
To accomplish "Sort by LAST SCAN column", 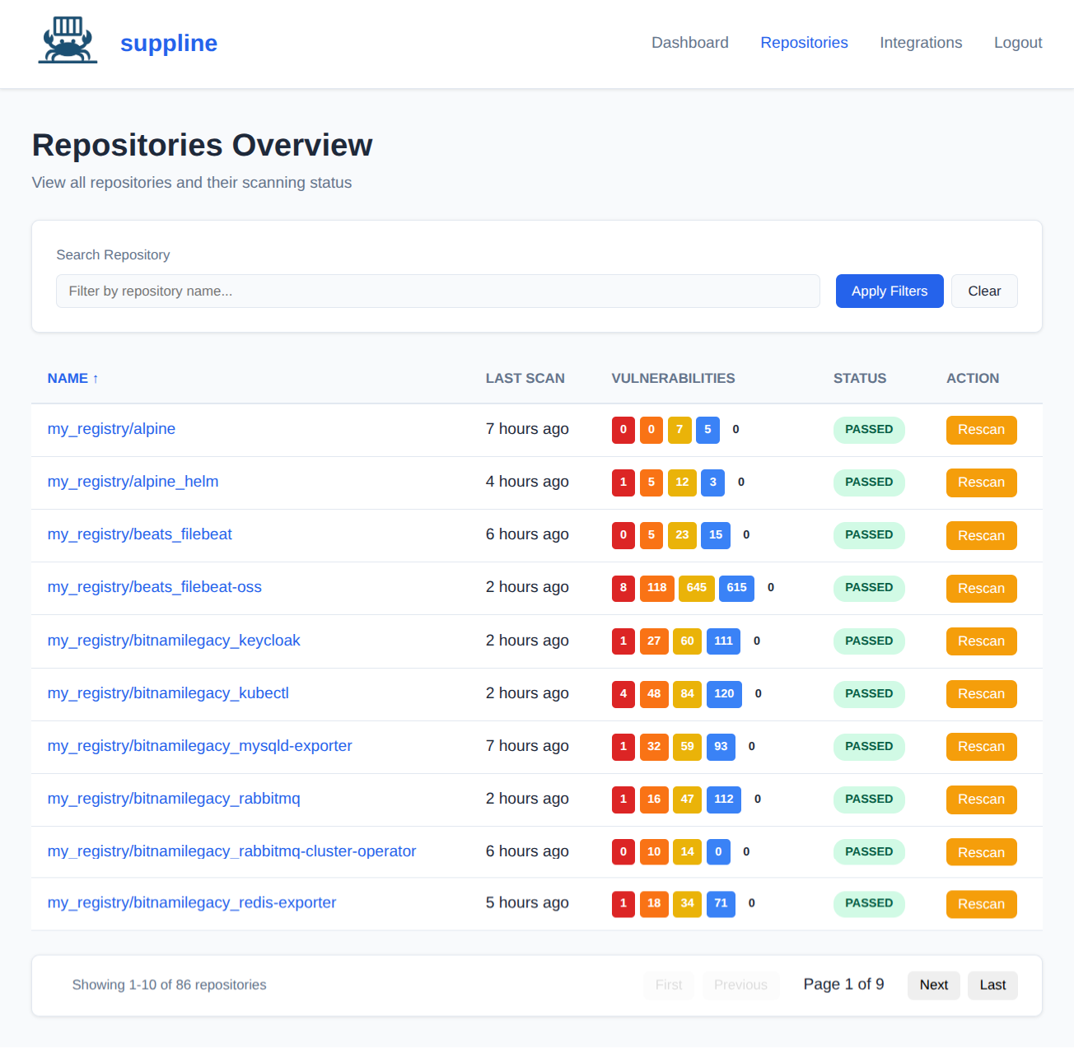I will click(x=525, y=378).
